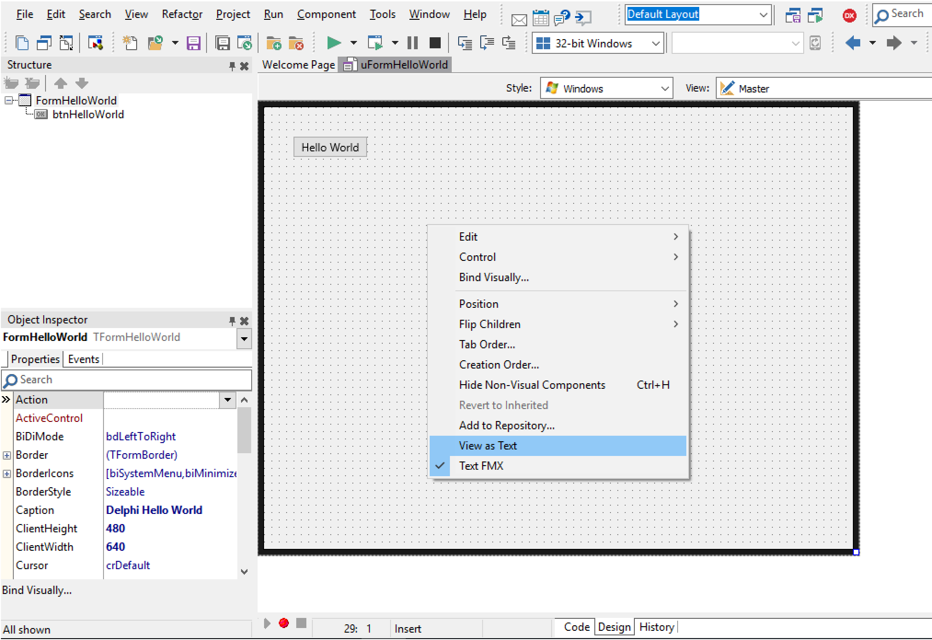
Task: Click the New Form icon with shapes
Action: (x=96, y=43)
